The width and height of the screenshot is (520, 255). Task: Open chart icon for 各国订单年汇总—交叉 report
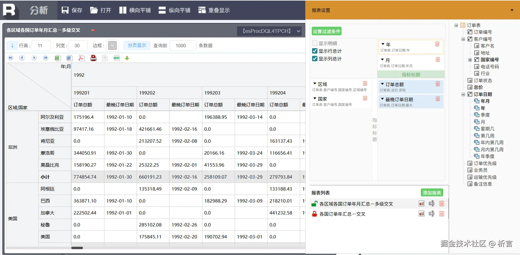point(421,214)
